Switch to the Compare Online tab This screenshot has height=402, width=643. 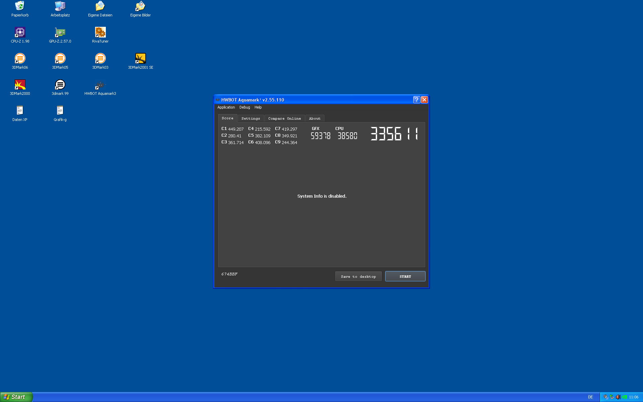[x=284, y=119]
